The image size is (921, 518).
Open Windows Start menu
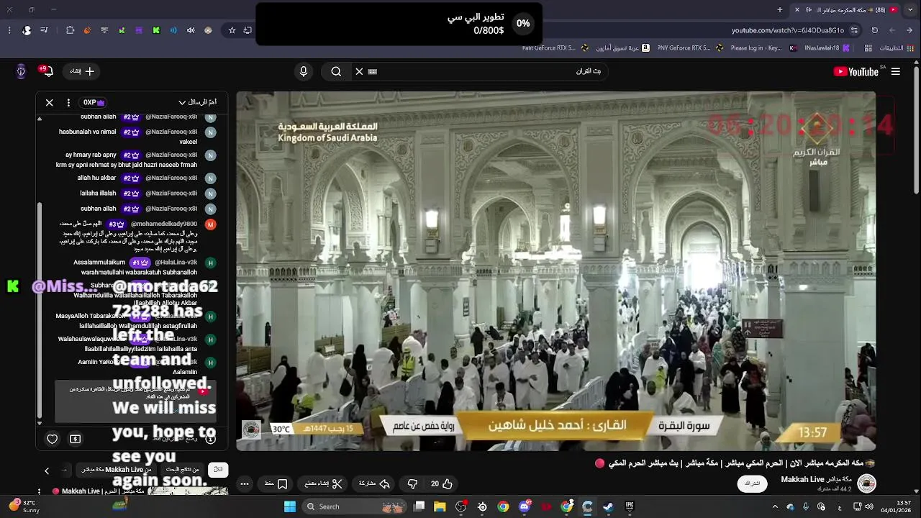click(x=289, y=506)
